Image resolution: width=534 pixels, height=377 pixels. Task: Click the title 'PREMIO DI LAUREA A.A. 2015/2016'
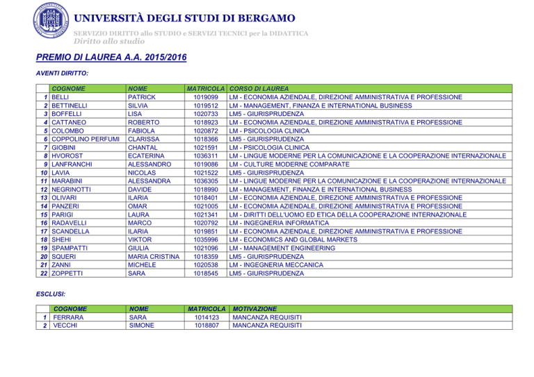(111, 57)
